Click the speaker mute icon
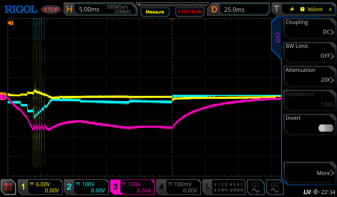 click(316, 192)
